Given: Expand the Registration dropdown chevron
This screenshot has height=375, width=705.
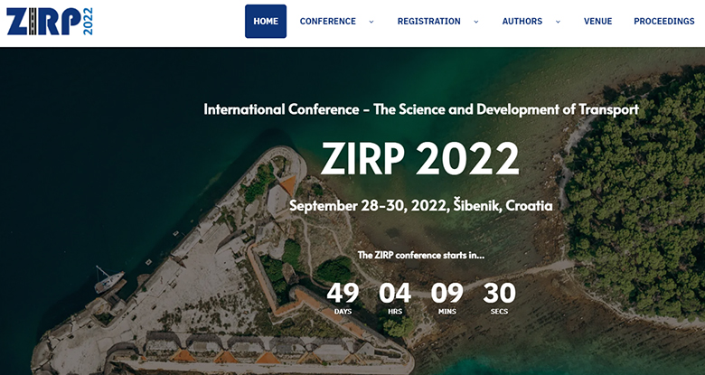Looking at the screenshot, I should [476, 22].
